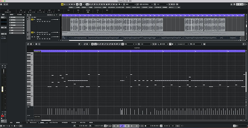Click the tempo value 50.000 field

pyautogui.click(x=166, y=126)
